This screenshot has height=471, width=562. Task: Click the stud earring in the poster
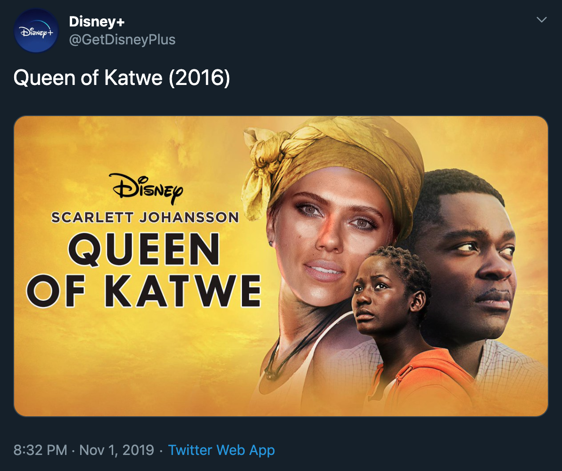pos(272,244)
